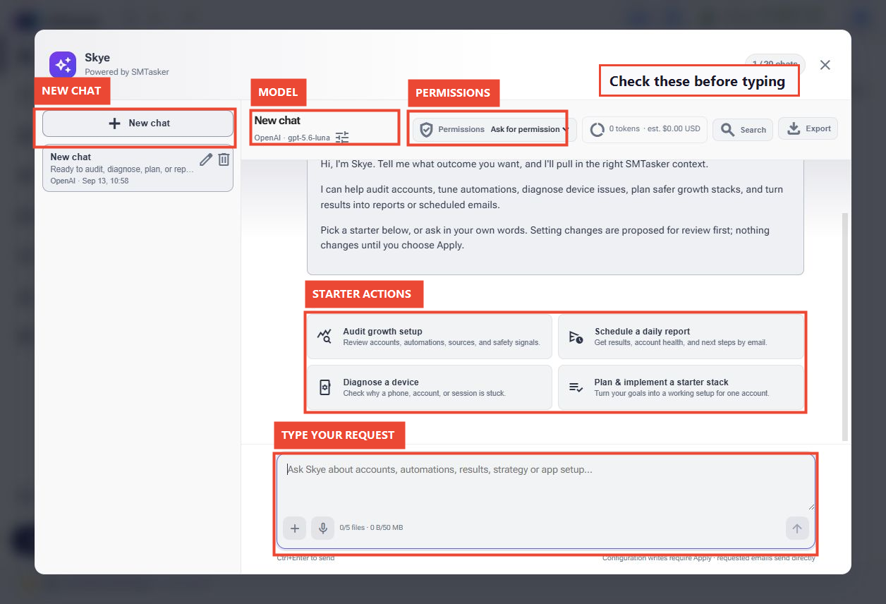Open the New chat conversation in sidebar
The height and width of the screenshot is (604, 886).
138,169
